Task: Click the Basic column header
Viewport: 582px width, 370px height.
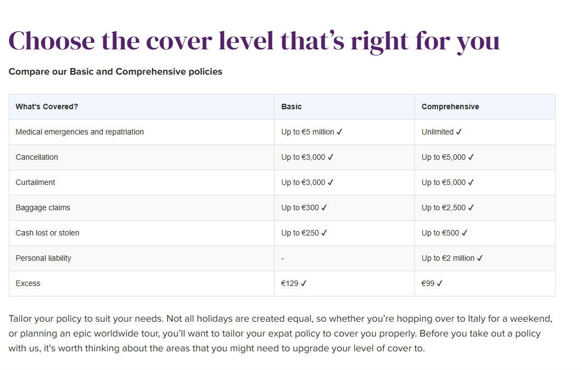Action: [x=292, y=106]
